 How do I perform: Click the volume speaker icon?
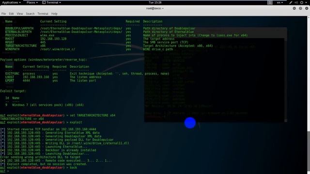[296, 2]
